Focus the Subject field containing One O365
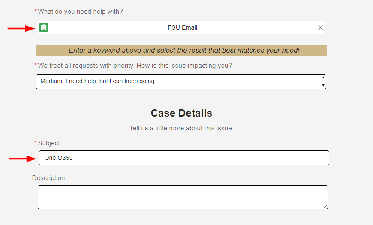Image resolution: width=373 pixels, height=225 pixels. click(x=183, y=158)
